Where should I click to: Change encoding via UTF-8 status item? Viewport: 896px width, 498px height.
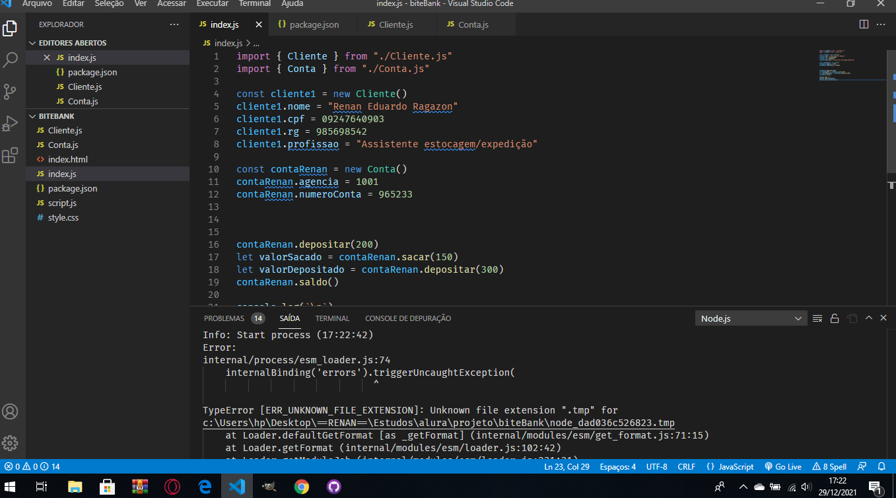click(656, 466)
